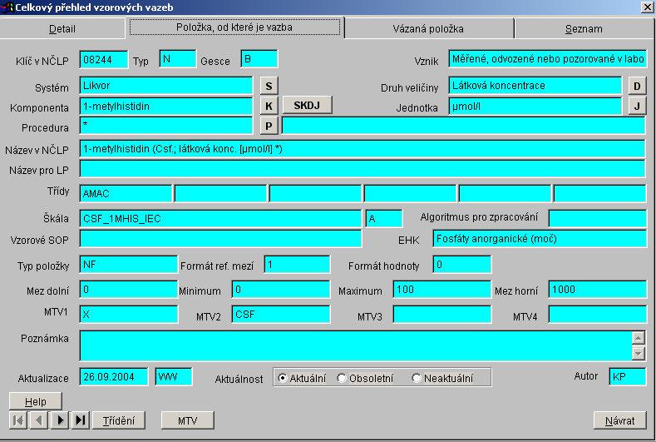Go to the previous record
Image resolution: width=656 pixels, height=442 pixels.
(x=38, y=420)
